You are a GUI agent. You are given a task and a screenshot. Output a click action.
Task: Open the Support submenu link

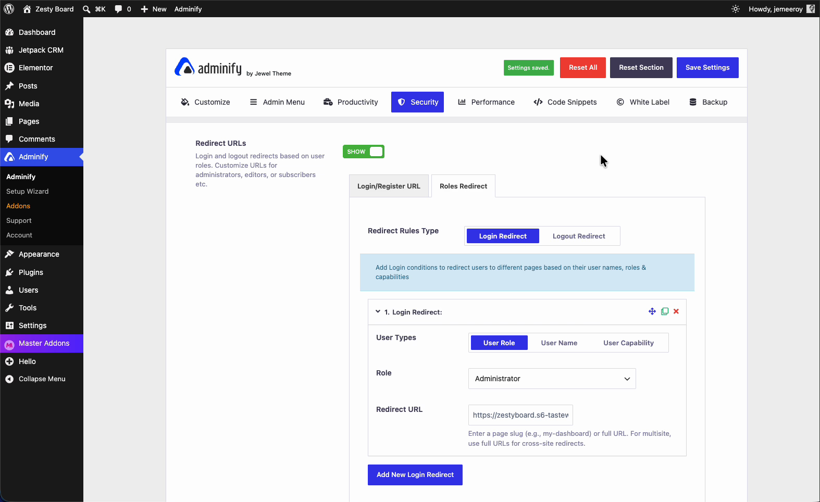19,221
